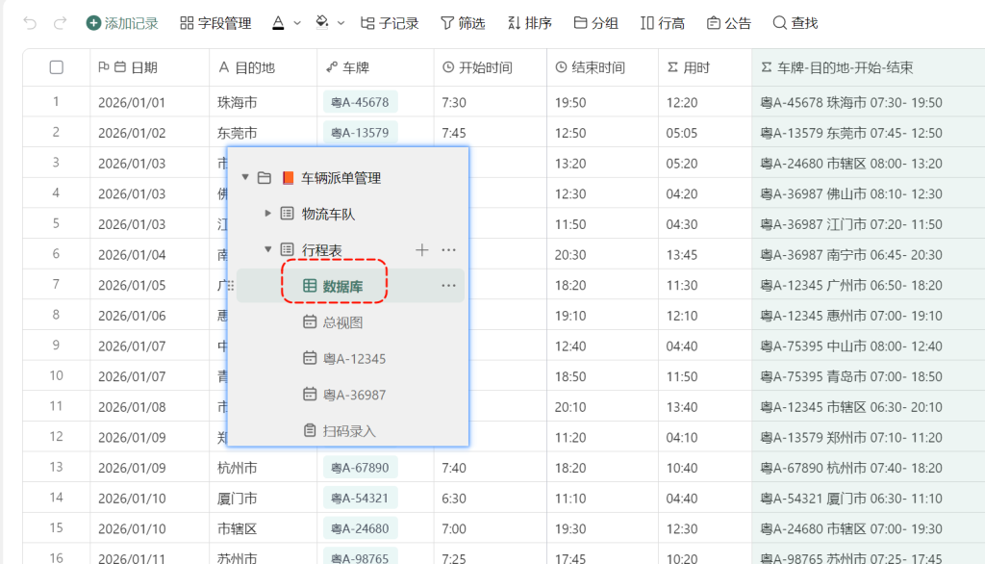Click the redo arrow icon
Screen dimensions: 985x564
pos(60,23)
